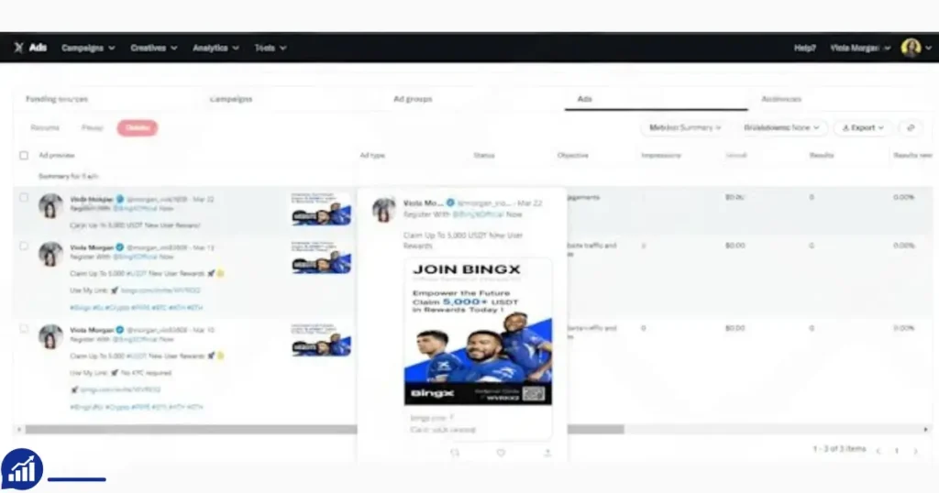Click the Objective column header
Image resolution: width=939 pixels, height=493 pixels.
point(572,155)
